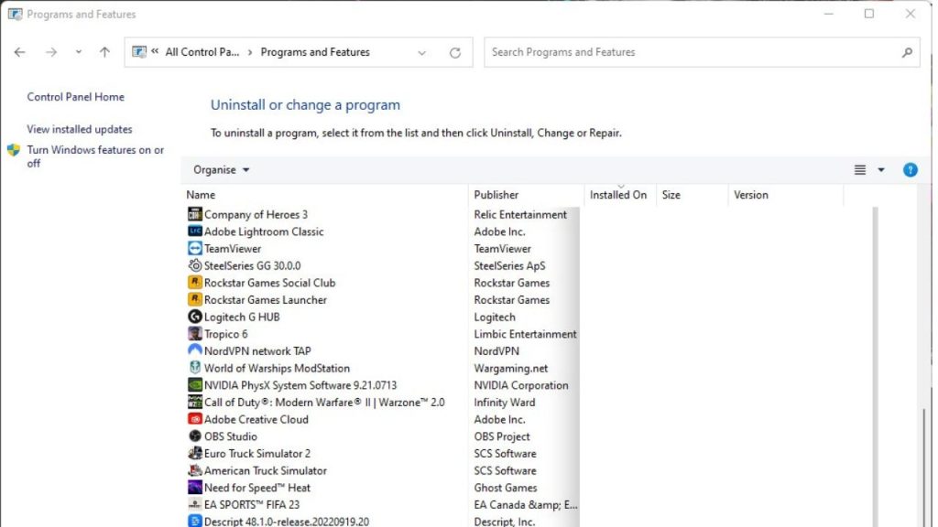
Task: Go back with the left arrow
Action: tap(20, 52)
